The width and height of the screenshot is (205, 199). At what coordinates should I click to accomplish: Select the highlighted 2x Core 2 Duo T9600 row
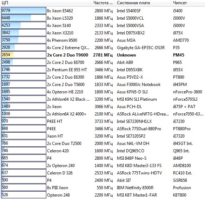tap(102, 55)
